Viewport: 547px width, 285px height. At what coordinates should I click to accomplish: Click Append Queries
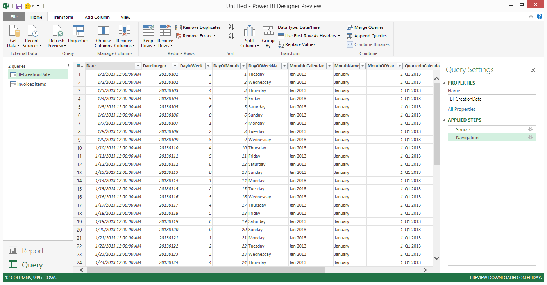(366, 36)
